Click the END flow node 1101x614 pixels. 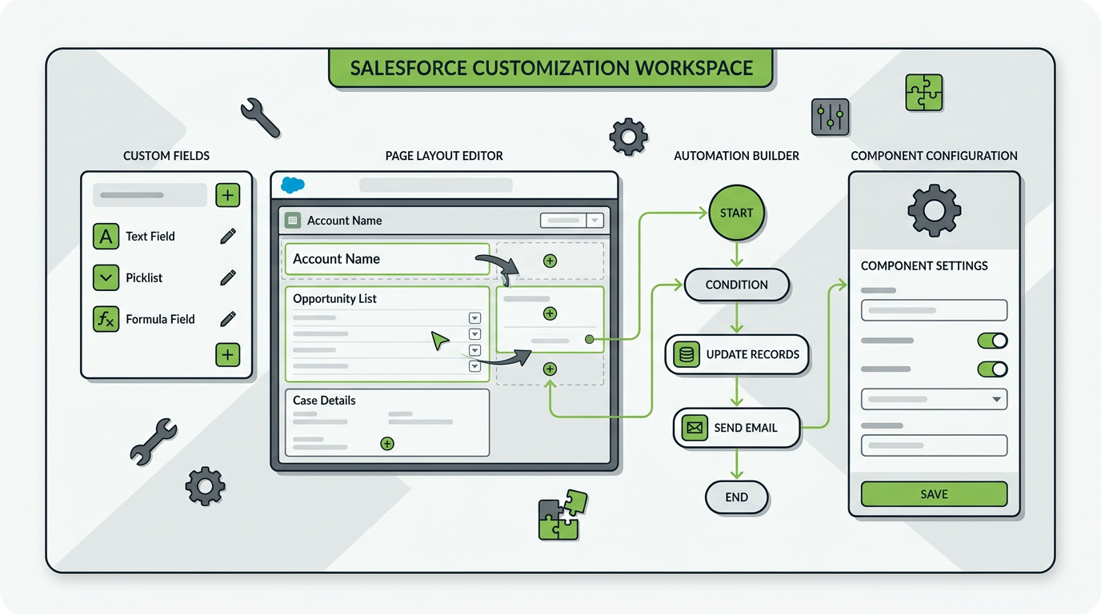coord(736,497)
